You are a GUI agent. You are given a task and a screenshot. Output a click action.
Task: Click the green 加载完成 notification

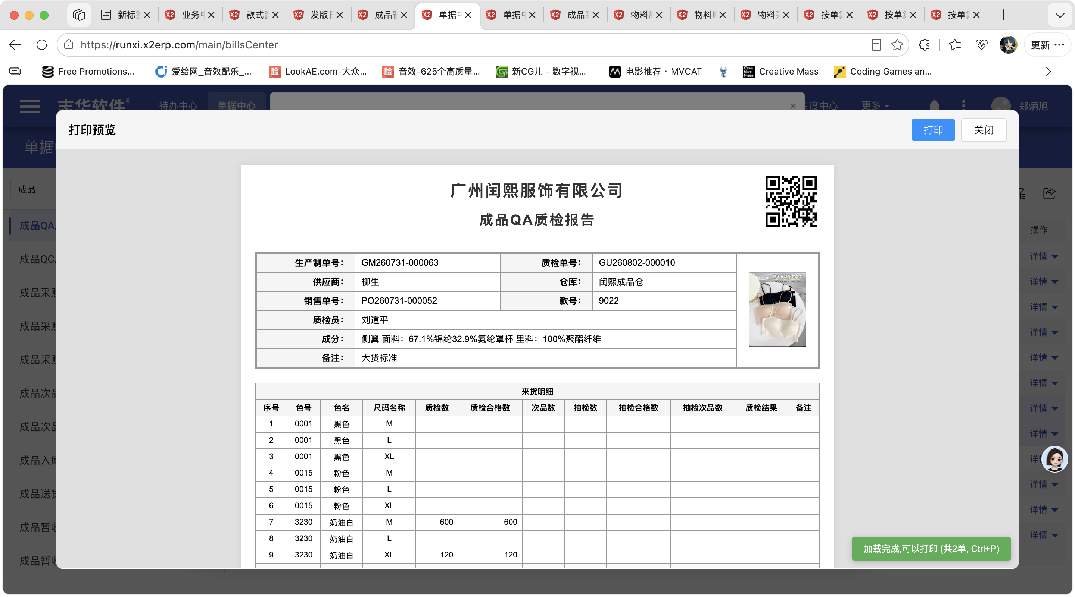(x=931, y=549)
